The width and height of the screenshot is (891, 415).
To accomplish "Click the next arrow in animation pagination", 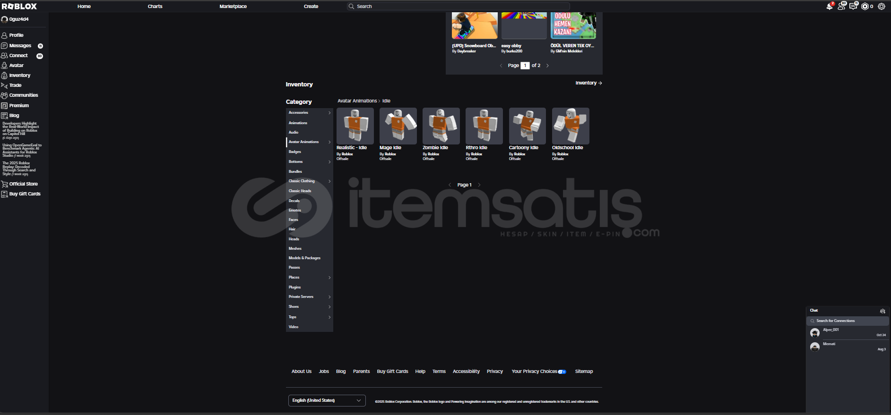I will point(479,185).
